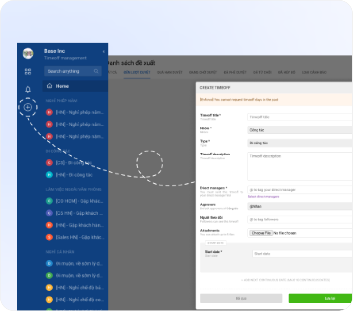Collapse the sidebar with the arrow icon
The width and height of the screenshot is (353, 311).
(x=104, y=52)
